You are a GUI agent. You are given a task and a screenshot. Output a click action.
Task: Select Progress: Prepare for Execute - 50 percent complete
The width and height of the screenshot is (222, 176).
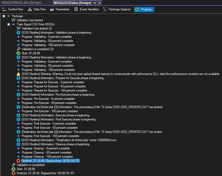(54, 86)
